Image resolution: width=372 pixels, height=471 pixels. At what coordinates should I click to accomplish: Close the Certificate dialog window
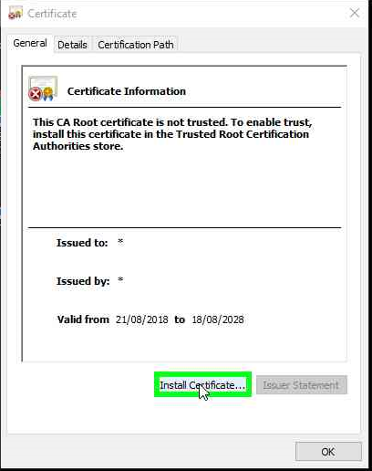click(355, 13)
